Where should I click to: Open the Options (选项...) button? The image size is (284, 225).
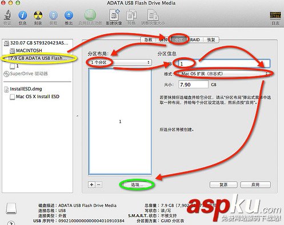pos(137,184)
